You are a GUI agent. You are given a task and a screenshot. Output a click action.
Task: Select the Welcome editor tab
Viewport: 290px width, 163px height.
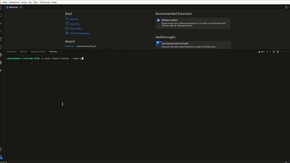coord(13,7)
